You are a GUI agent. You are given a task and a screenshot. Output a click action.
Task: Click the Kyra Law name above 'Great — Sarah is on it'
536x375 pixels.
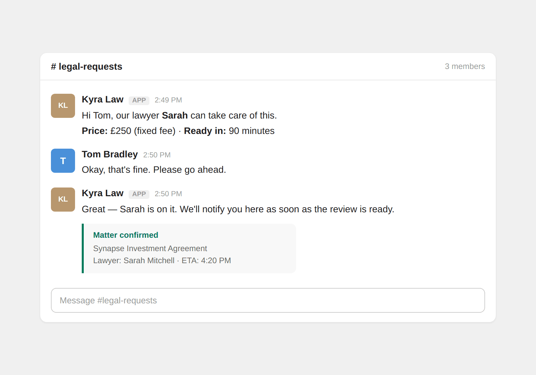103,193
